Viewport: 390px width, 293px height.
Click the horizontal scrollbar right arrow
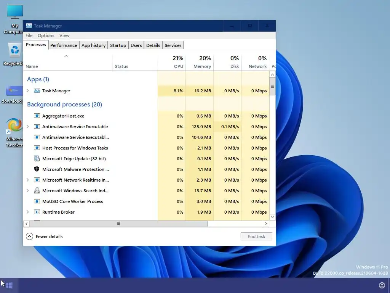point(266,224)
